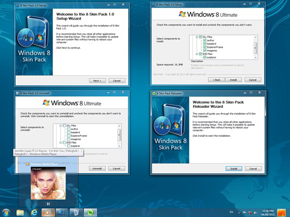Open Windows Explorer folder from taskbar
The width and height of the screenshot is (290, 217).
click(x=20, y=212)
